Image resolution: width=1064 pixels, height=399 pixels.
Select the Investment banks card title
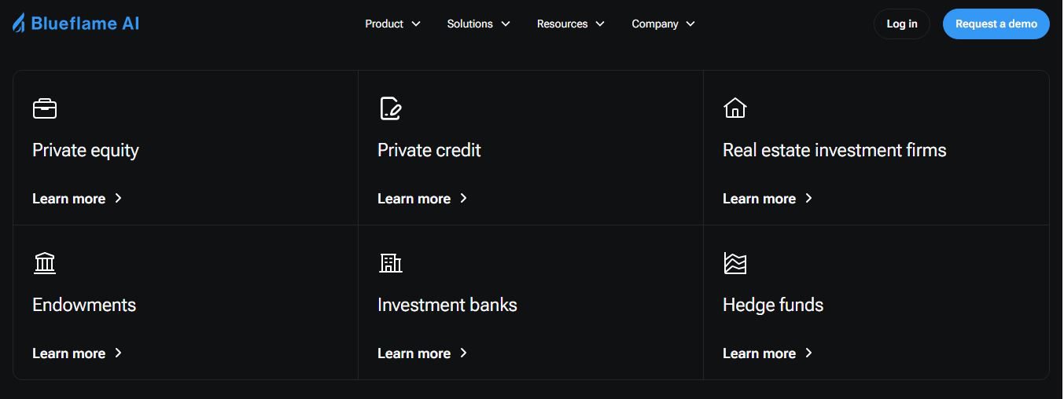pos(447,305)
